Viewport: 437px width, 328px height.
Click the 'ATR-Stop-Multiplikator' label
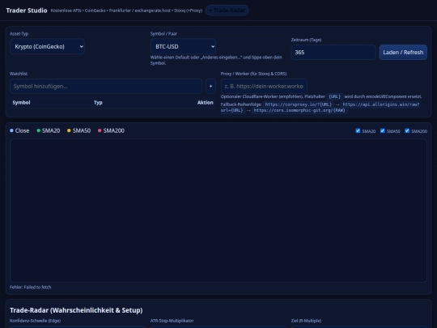tap(172, 321)
